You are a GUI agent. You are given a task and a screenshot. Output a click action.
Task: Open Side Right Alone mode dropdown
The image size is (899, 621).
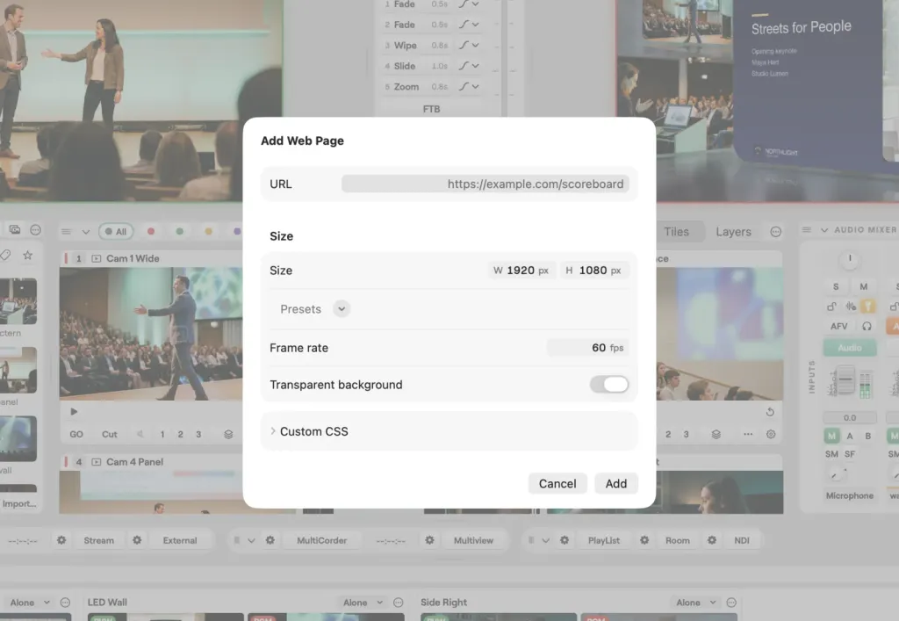click(696, 602)
